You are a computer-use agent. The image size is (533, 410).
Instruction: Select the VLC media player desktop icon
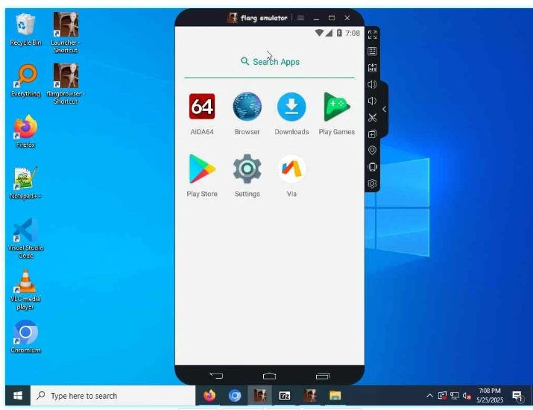tap(25, 290)
